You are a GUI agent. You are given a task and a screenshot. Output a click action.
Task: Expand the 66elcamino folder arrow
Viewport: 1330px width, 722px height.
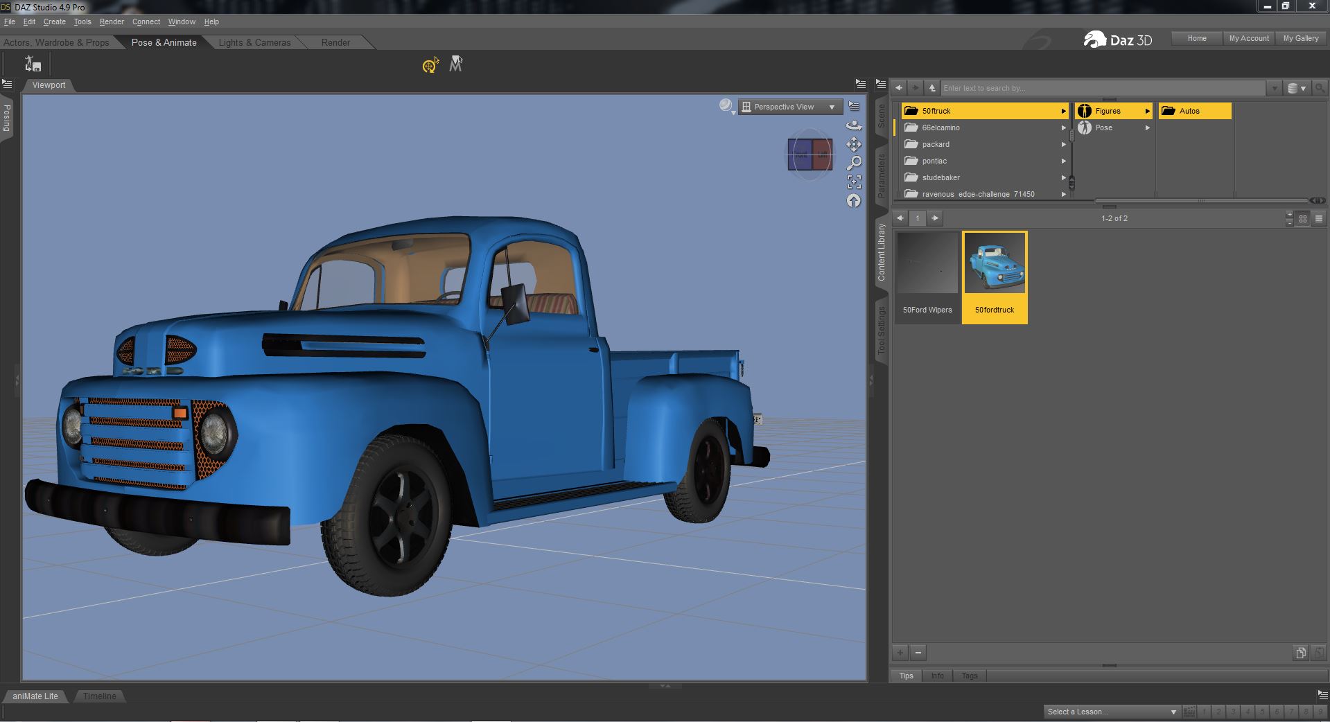pos(1063,127)
